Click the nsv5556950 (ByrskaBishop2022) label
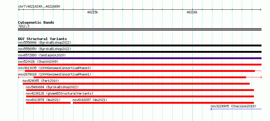This screenshot has width=270, height=121. click(x=45, y=49)
